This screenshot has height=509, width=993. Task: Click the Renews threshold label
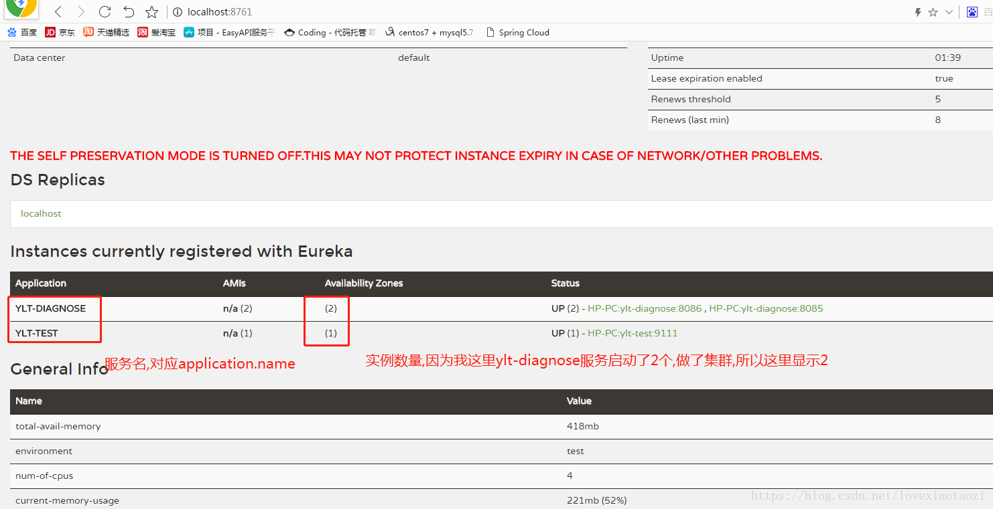point(691,99)
